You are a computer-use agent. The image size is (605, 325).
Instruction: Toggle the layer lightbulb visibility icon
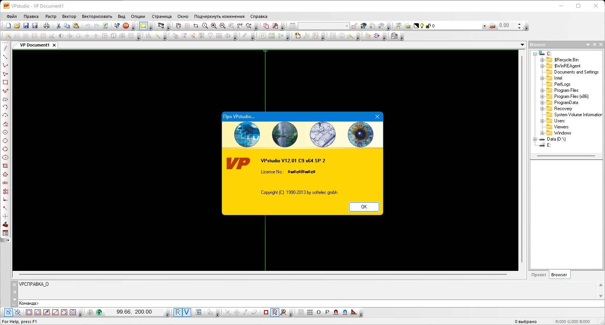coord(422,26)
